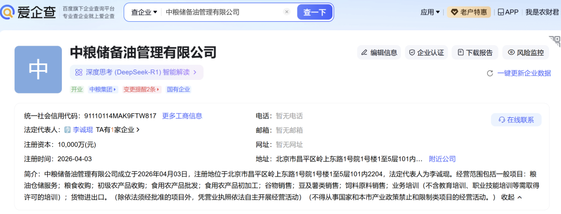Viewport: 561px width, 214px height.
Task: Open the 老户特惠 promotion badge
Action: pyautogui.click(x=469, y=12)
